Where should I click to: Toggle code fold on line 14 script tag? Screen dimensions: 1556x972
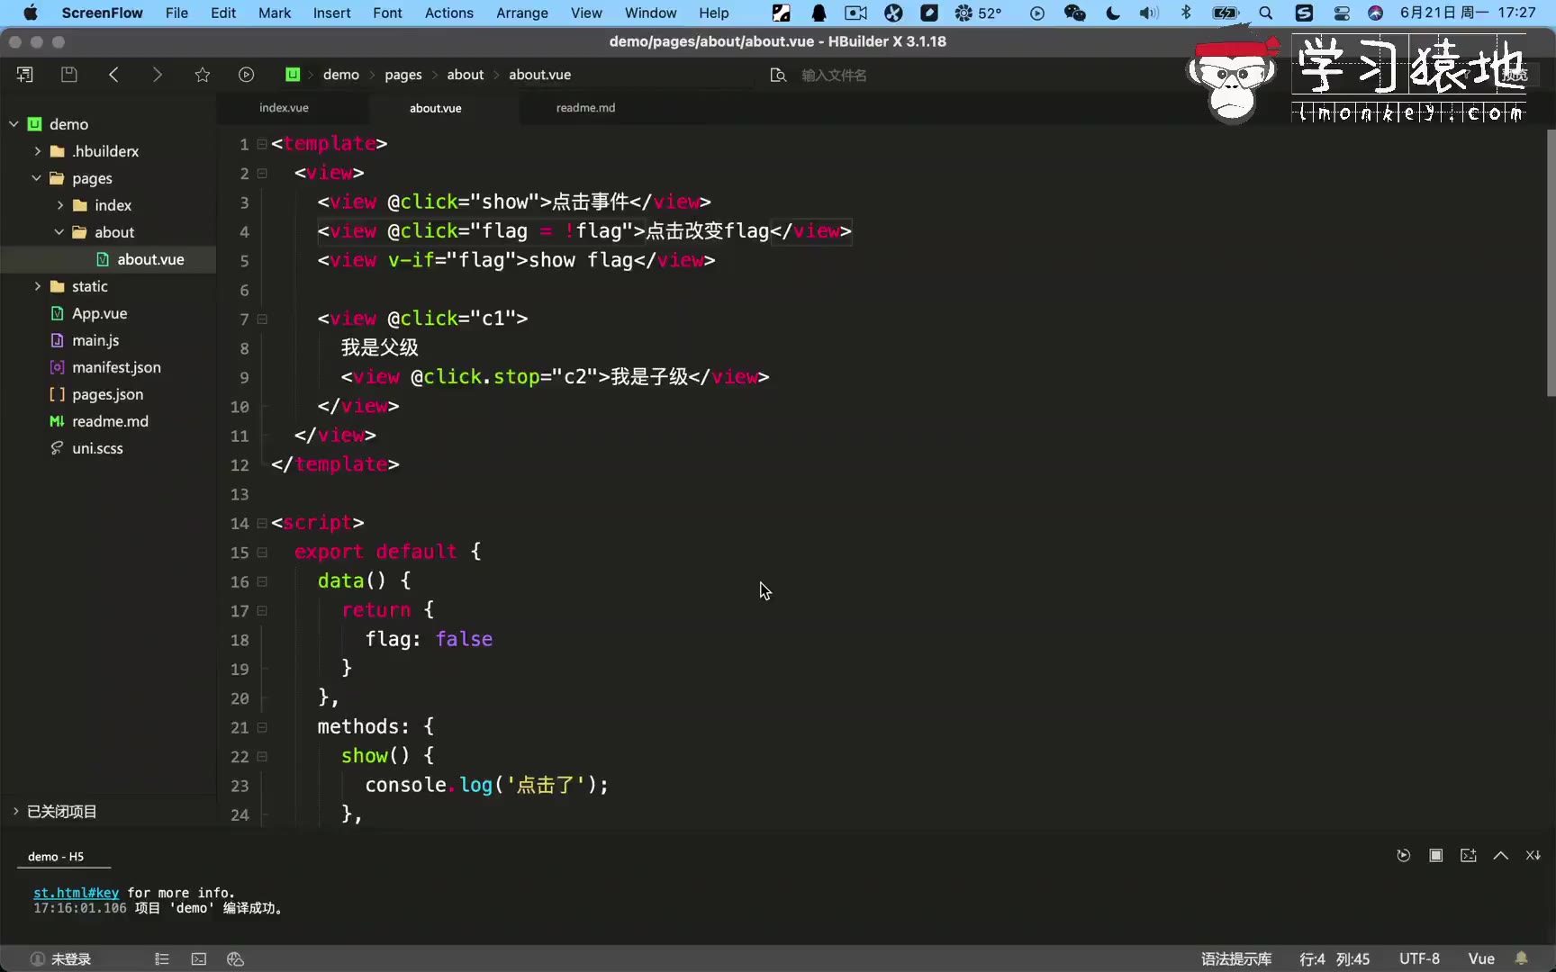(x=262, y=523)
